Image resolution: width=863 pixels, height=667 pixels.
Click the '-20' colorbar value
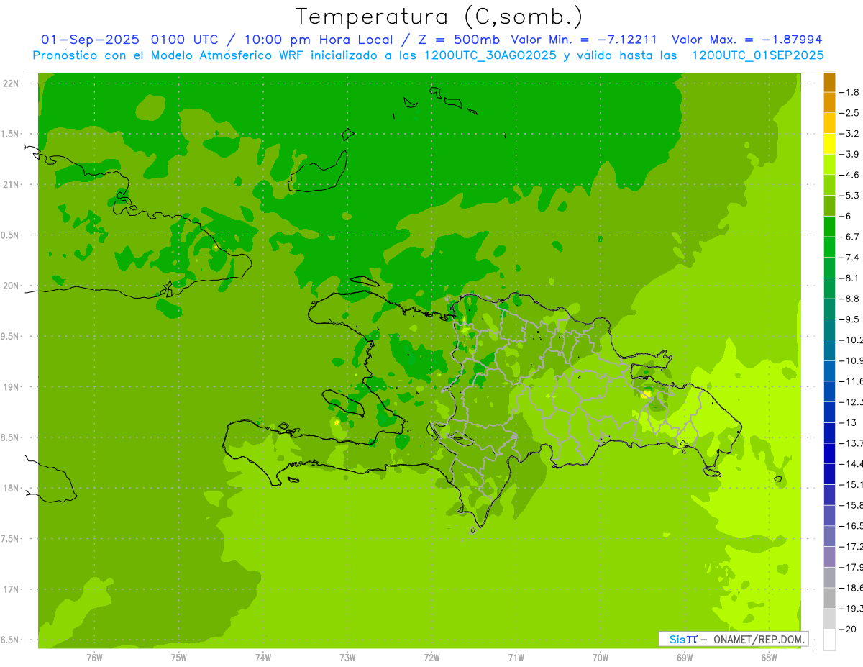coord(849,629)
